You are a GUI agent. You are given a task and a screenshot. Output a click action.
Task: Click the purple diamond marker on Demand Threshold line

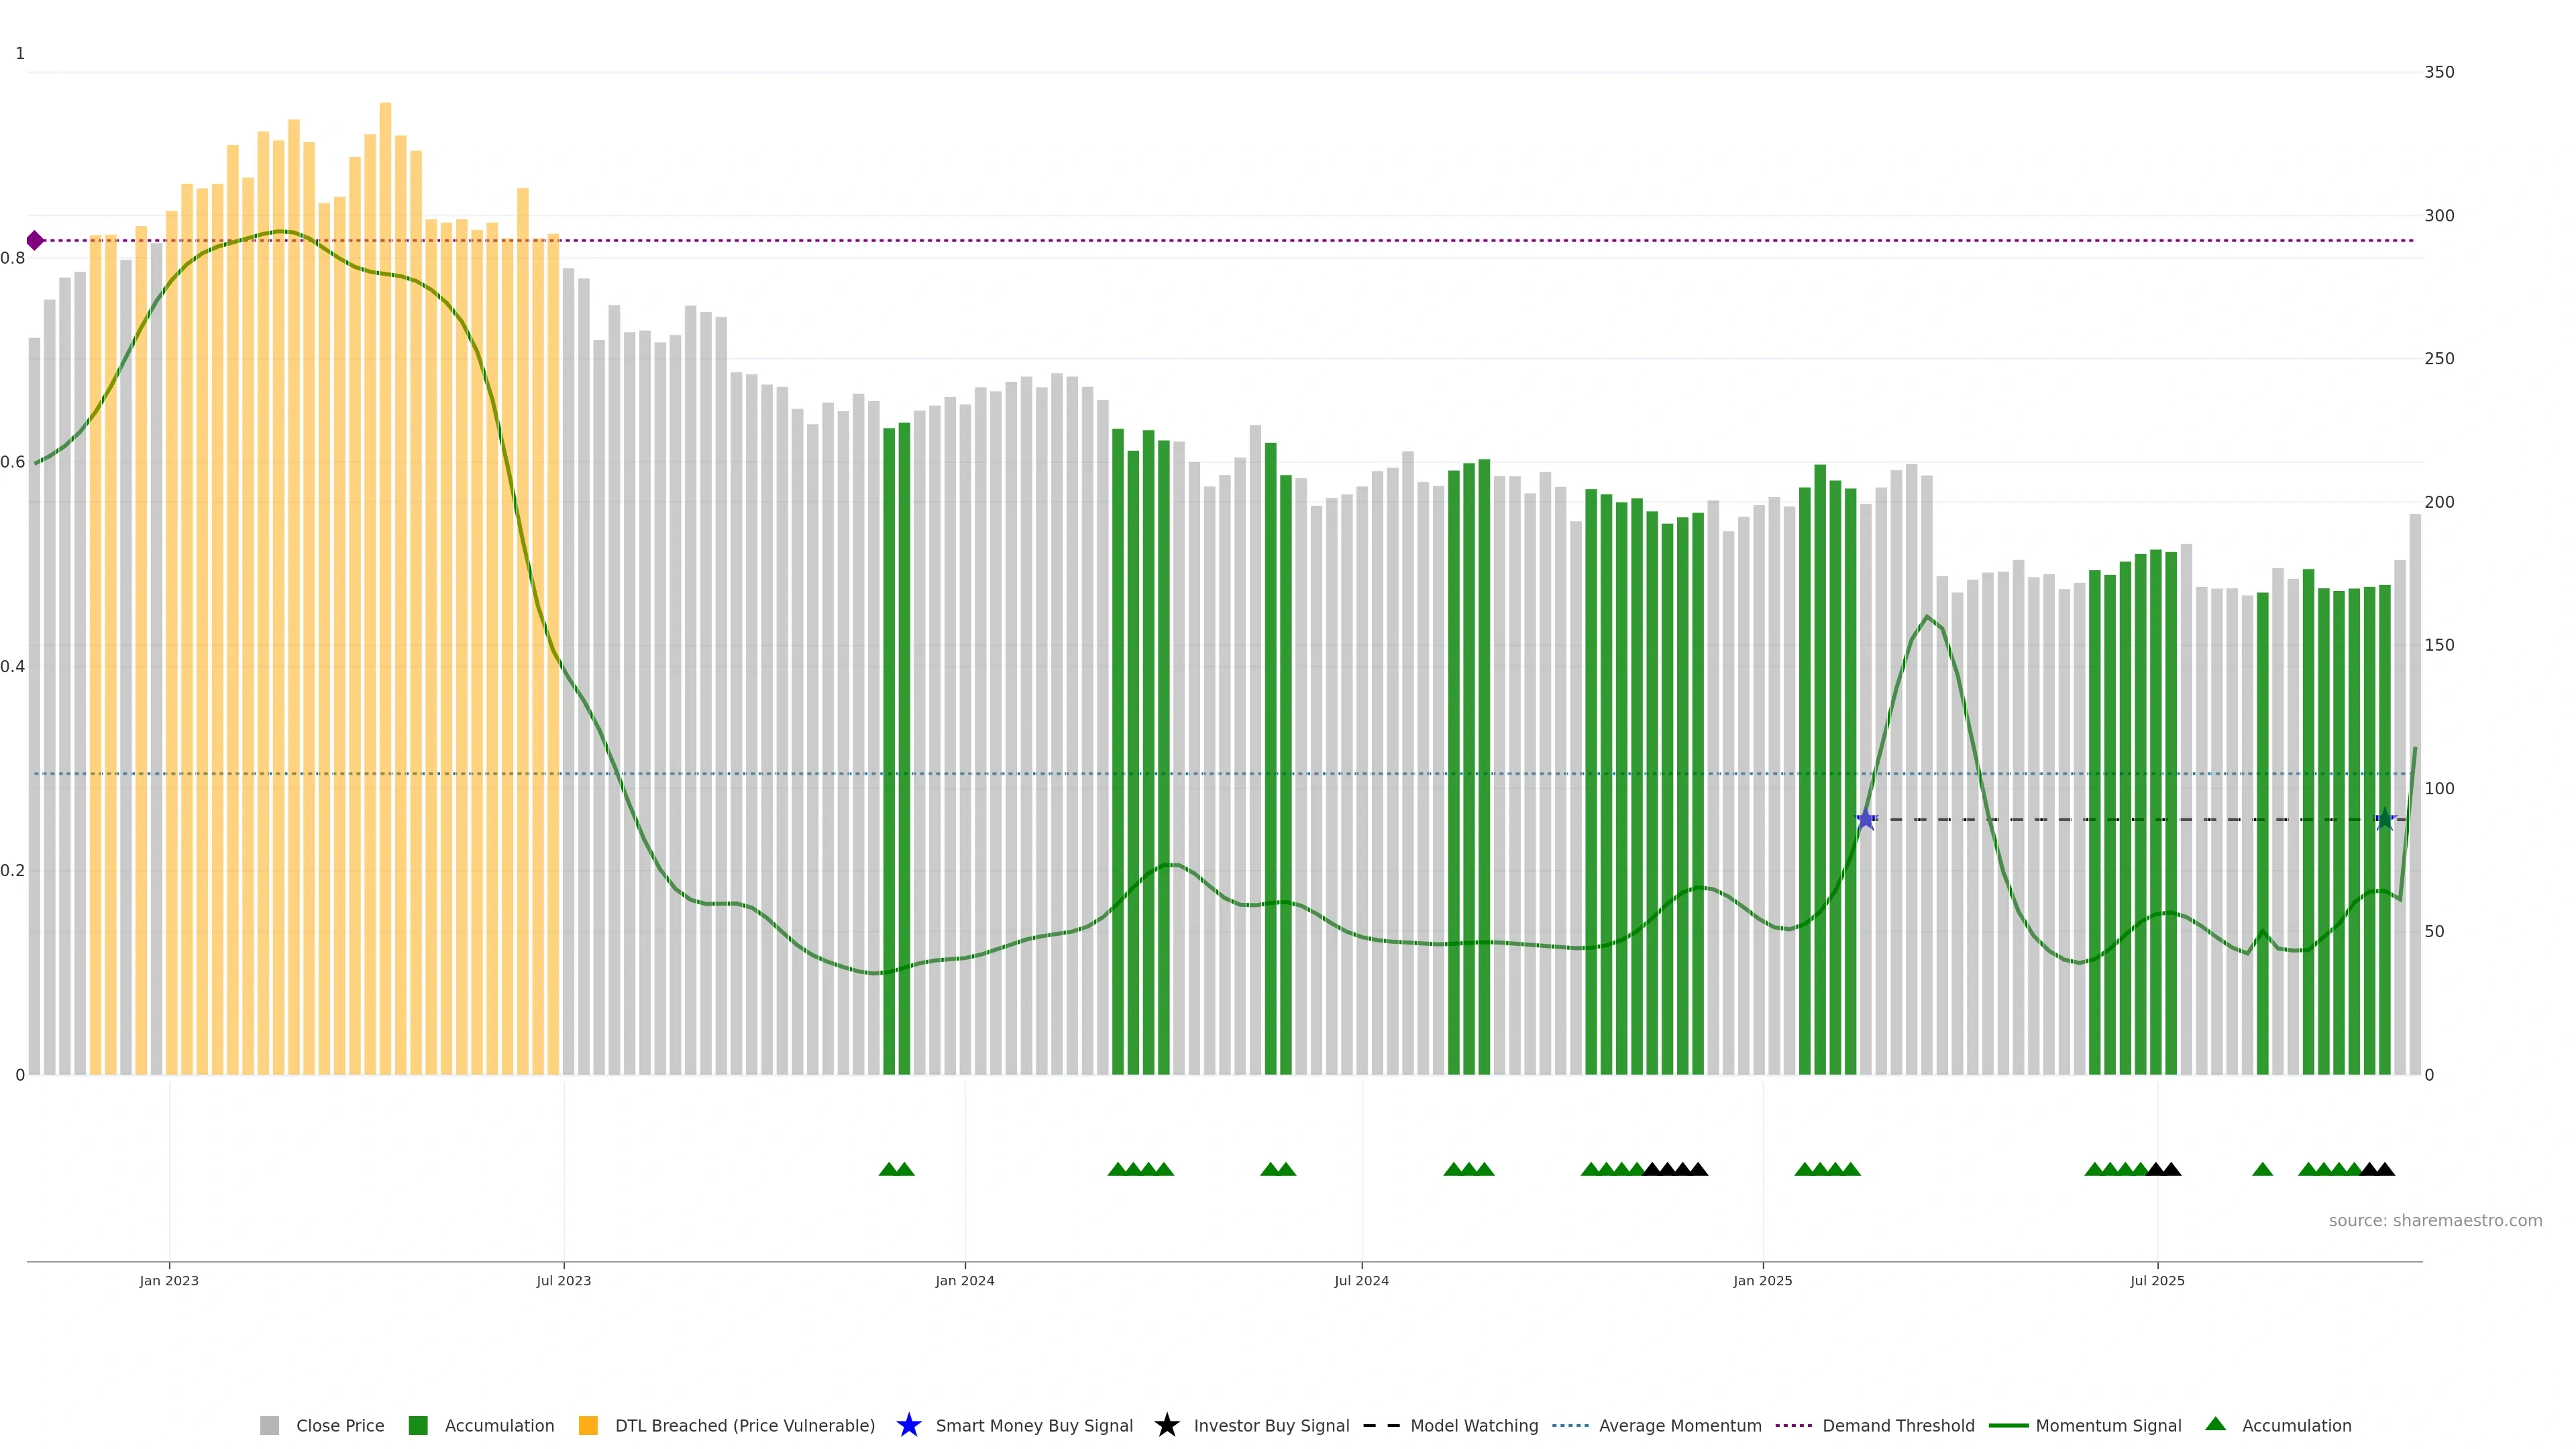[x=35, y=240]
